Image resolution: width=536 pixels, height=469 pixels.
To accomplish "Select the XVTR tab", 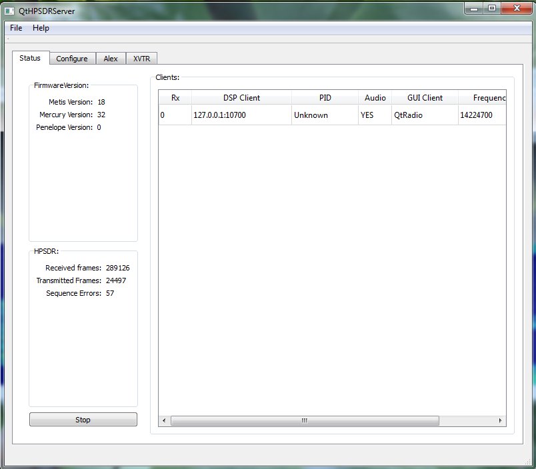I will click(141, 59).
